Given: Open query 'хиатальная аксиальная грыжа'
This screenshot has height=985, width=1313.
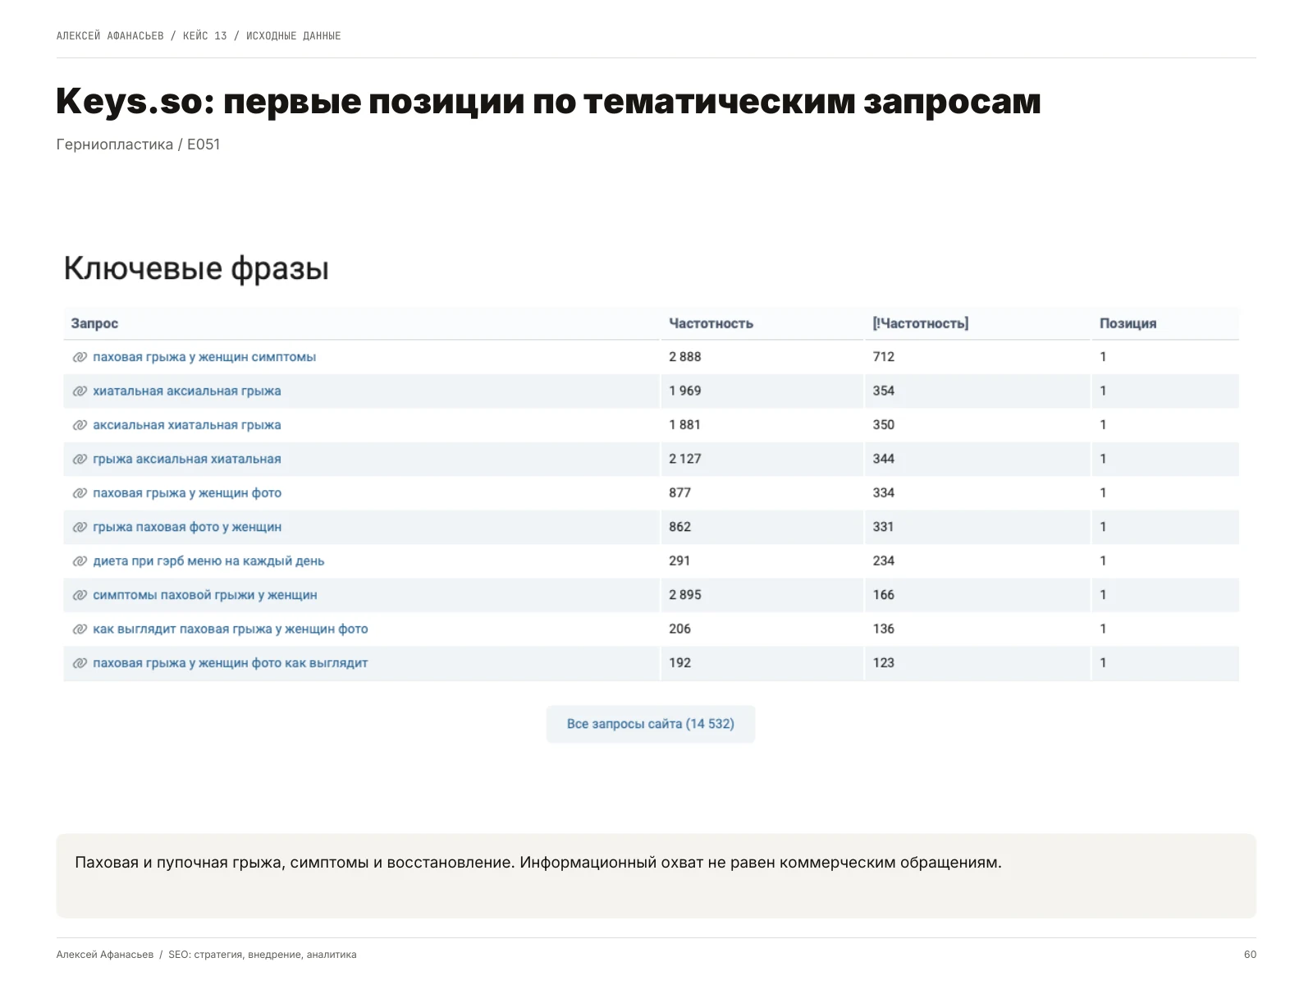Looking at the screenshot, I should pyautogui.click(x=187, y=391).
